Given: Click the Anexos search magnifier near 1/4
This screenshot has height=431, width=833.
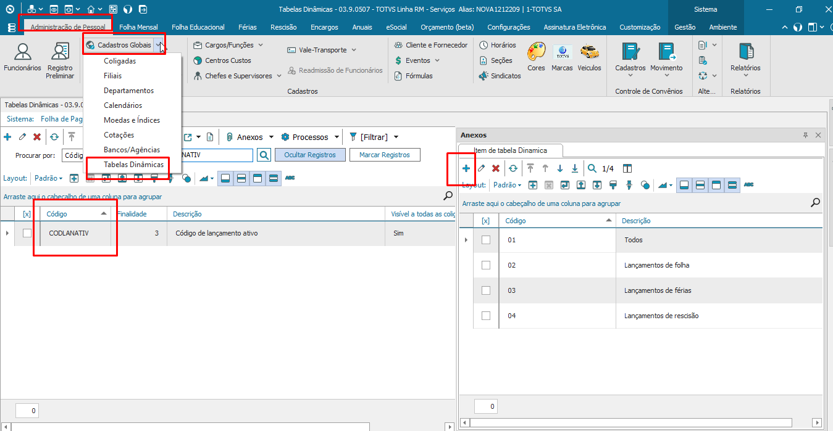Looking at the screenshot, I should [592, 168].
